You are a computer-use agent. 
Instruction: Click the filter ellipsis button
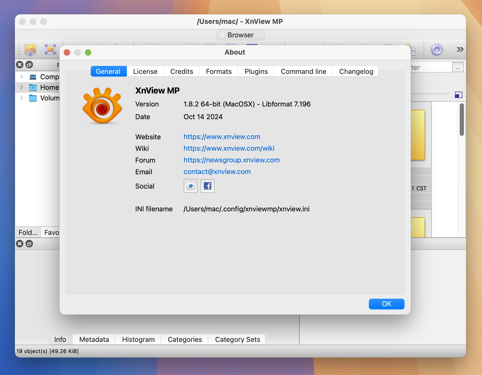[x=458, y=67]
